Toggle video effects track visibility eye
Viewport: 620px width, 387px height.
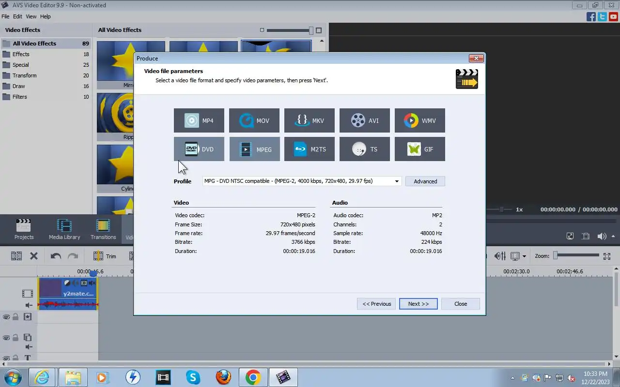6,317
